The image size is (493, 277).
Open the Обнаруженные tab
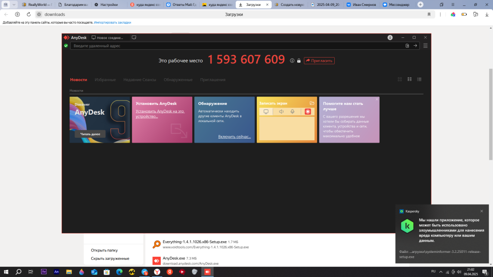178,80
